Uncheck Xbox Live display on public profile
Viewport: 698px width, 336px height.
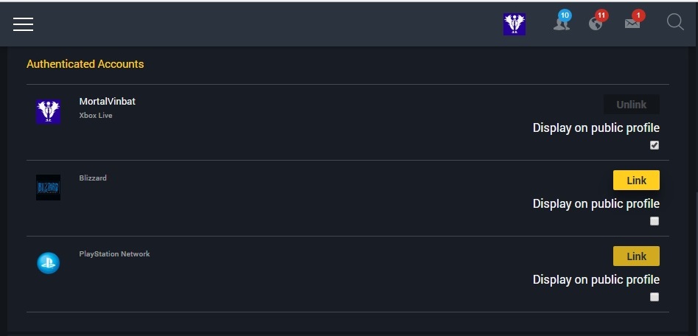[654, 145]
